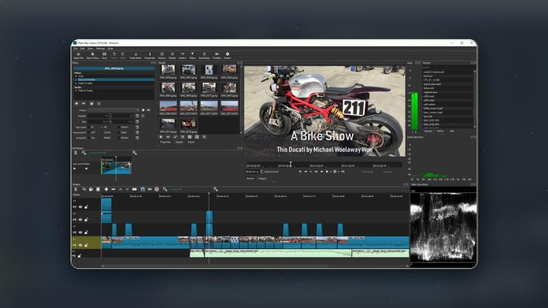This screenshot has height=308, width=548.
Task: Toggle snapping magnet in timeline toolbar
Action: [142, 189]
